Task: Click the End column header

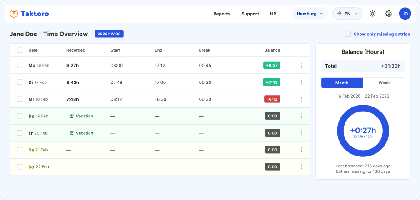Action: point(158,50)
